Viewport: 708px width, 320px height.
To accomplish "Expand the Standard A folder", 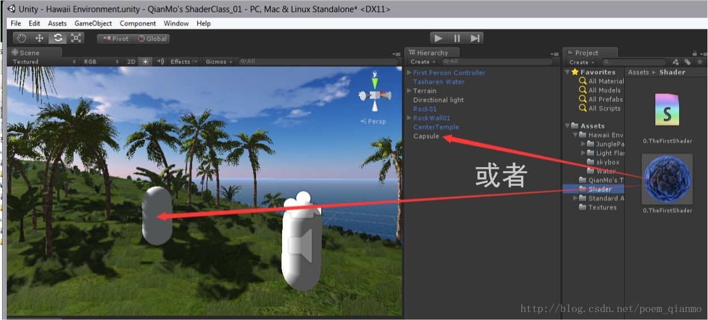I will 575,198.
